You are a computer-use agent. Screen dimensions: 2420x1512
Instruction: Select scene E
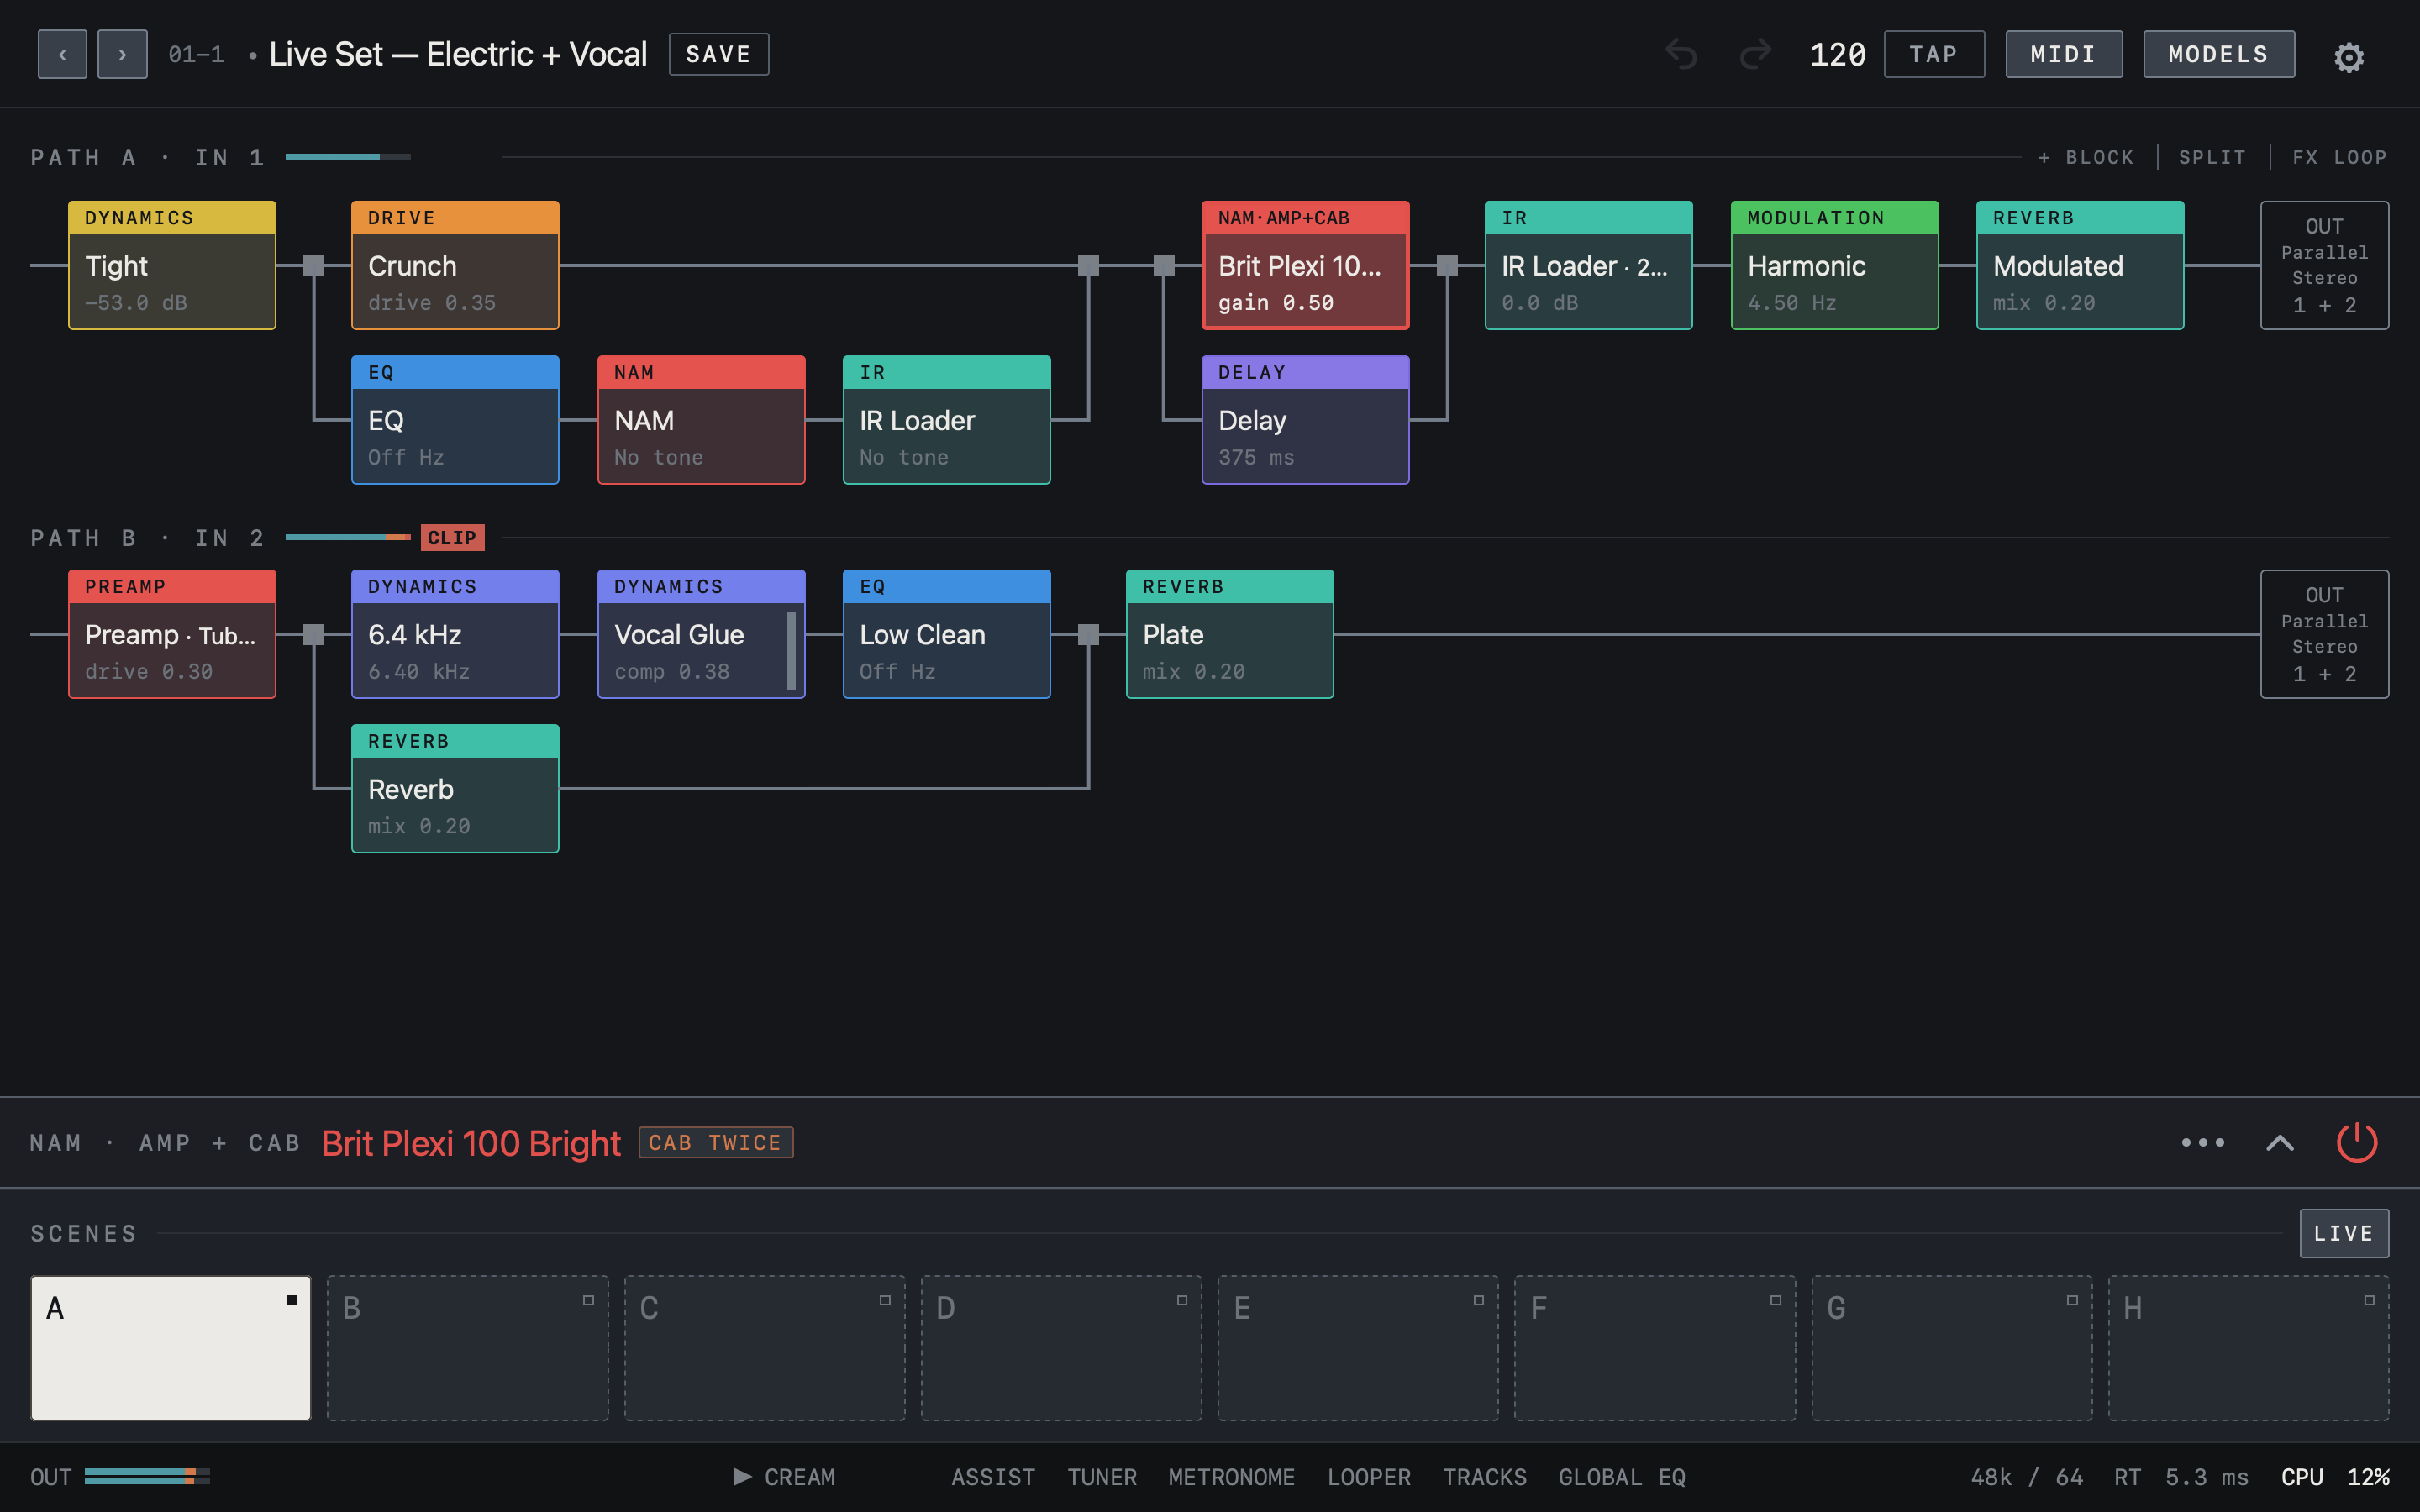[x=1357, y=1347]
